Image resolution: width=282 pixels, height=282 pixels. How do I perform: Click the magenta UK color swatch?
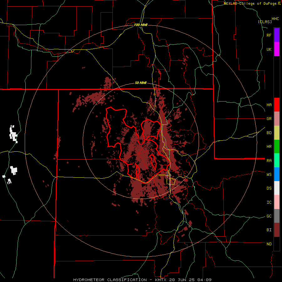coord(277,49)
